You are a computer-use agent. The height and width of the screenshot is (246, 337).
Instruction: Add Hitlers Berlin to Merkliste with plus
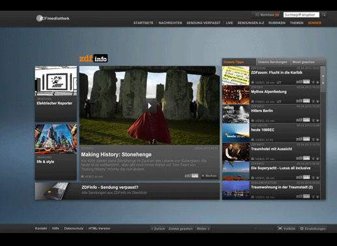pos(317,120)
